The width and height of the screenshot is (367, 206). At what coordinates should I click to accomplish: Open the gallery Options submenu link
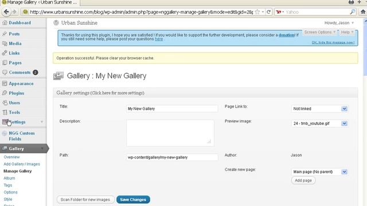10,192
